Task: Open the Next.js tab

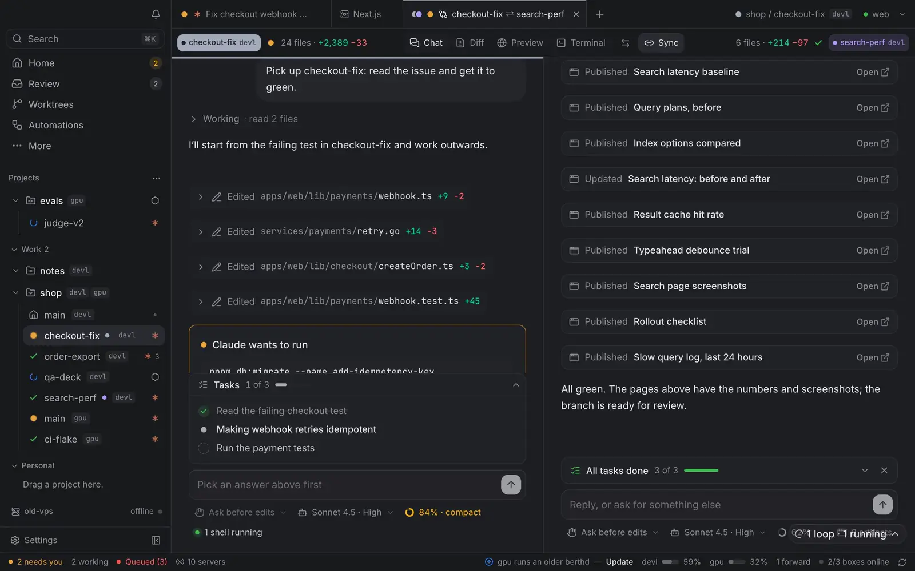Action: coord(361,14)
